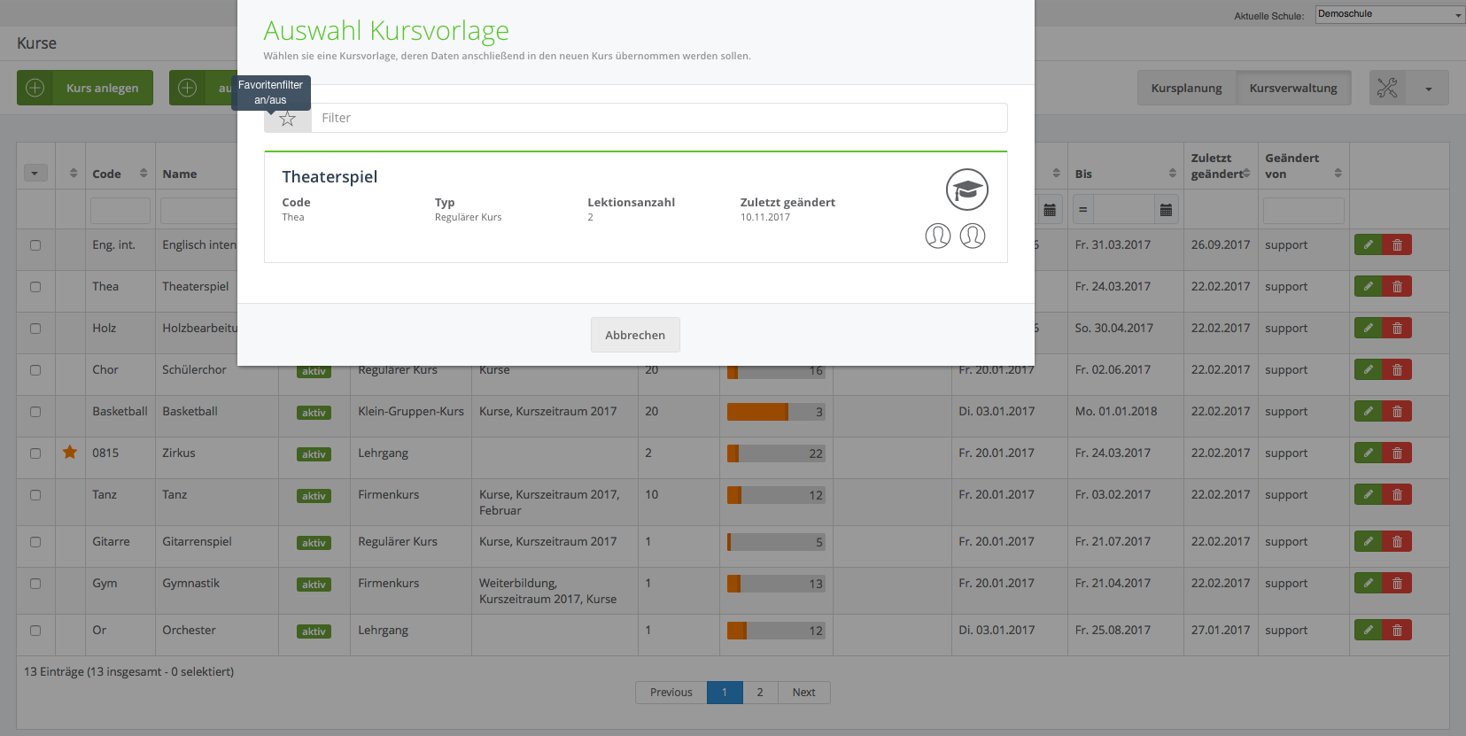
Task: Click the Orchester occupancy bar showing 12
Action: click(x=776, y=631)
